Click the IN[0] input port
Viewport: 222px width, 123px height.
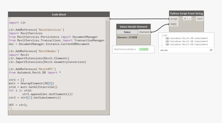click(x=174, y=24)
